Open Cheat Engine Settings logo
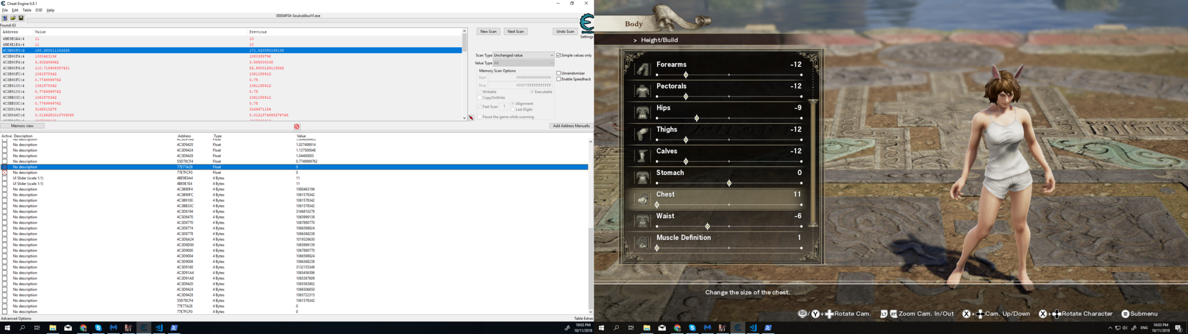Screen dimensions: 1188x334 coord(587,24)
